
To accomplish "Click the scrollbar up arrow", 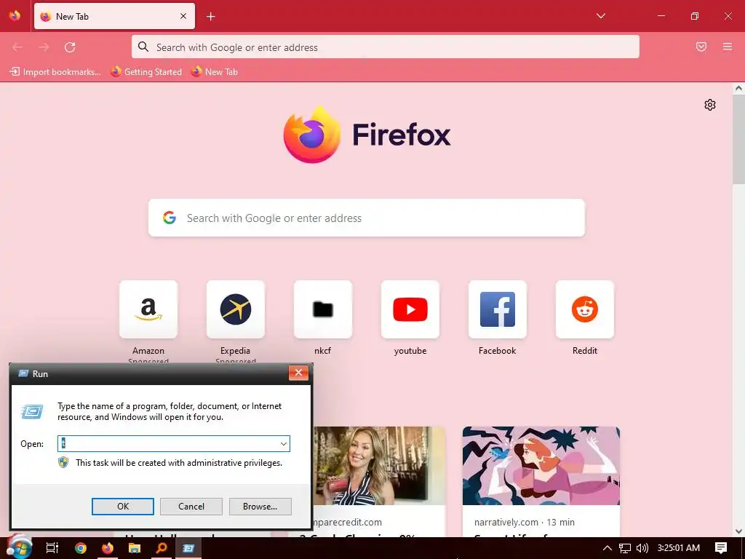I will point(738,88).
